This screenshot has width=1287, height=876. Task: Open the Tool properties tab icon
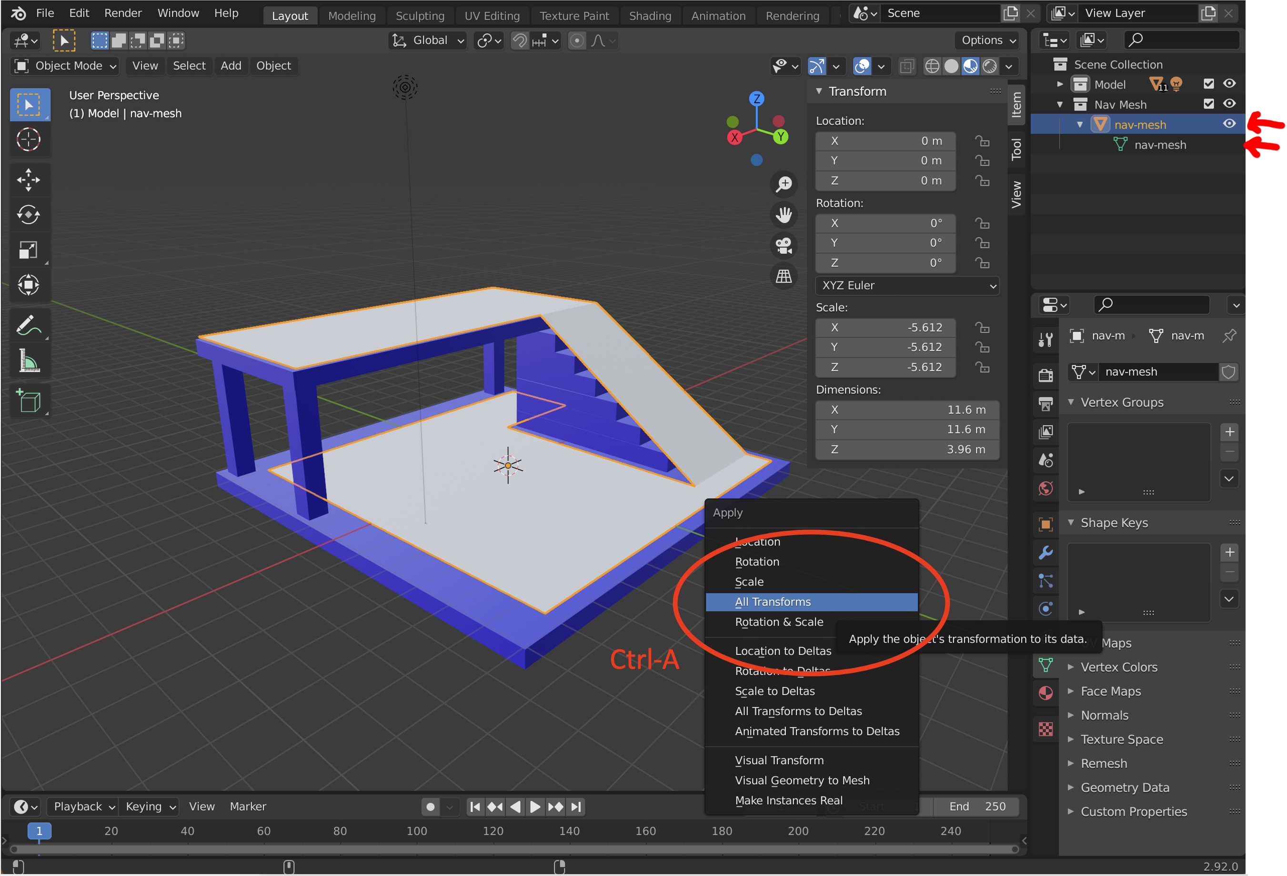tap(1046, 339)
